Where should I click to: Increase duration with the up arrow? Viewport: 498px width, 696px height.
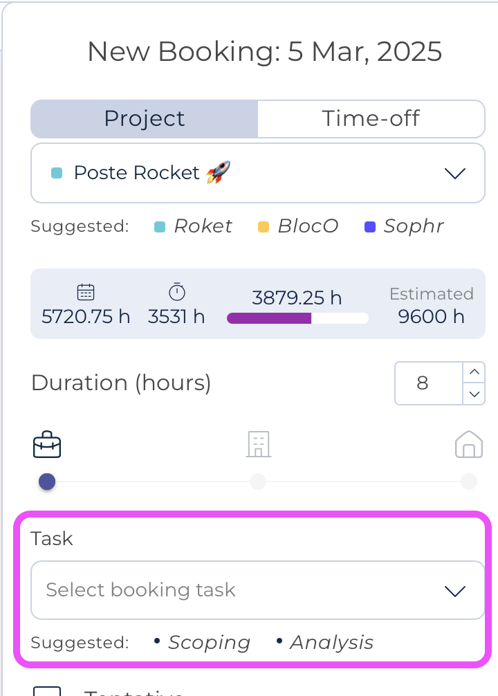coord(474,372)
